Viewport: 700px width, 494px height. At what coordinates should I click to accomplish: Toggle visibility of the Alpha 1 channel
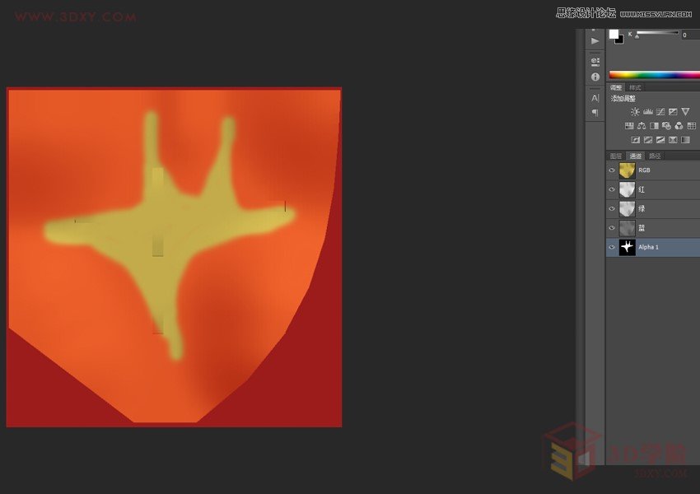(x=612, y=247)
